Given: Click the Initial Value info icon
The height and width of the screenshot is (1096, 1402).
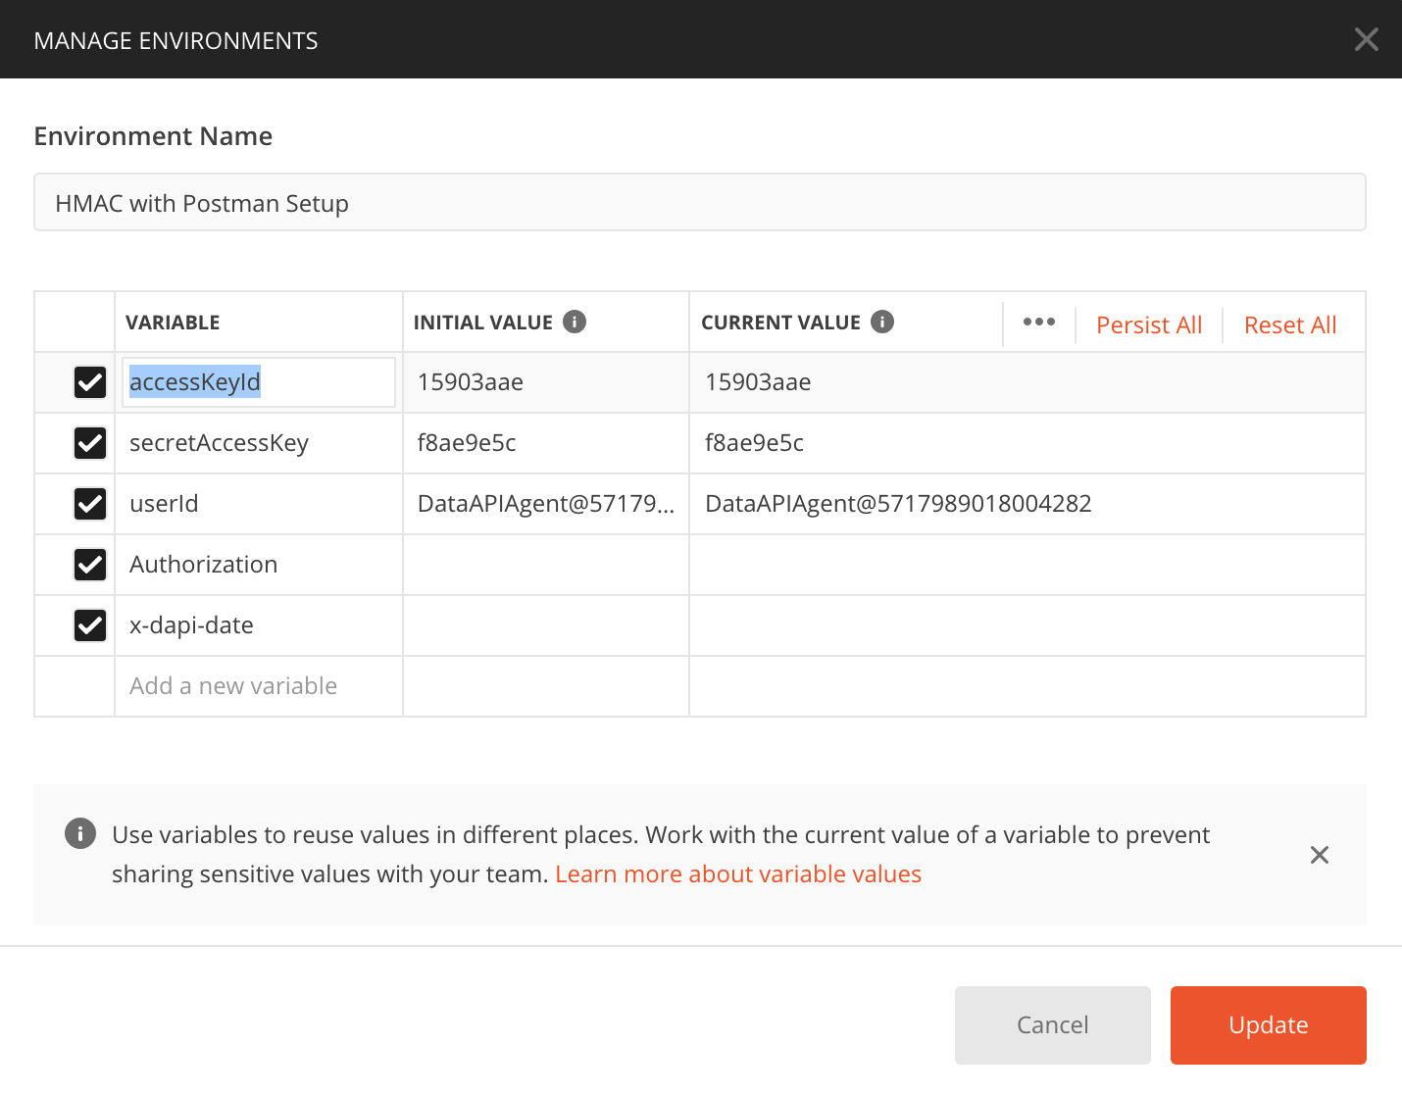Looking at the screenshot, I should 576,321.
